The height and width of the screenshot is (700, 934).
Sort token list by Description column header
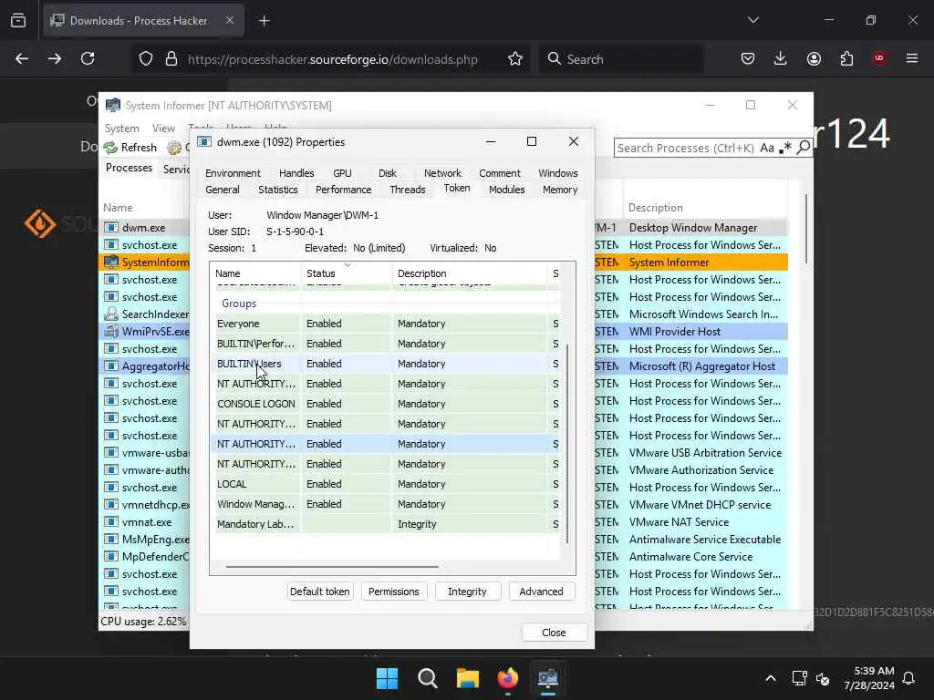click(x=470, y=273)
